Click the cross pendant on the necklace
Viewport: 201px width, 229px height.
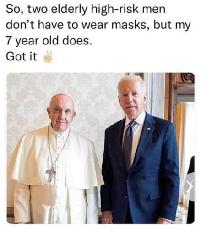coord(51,174)
